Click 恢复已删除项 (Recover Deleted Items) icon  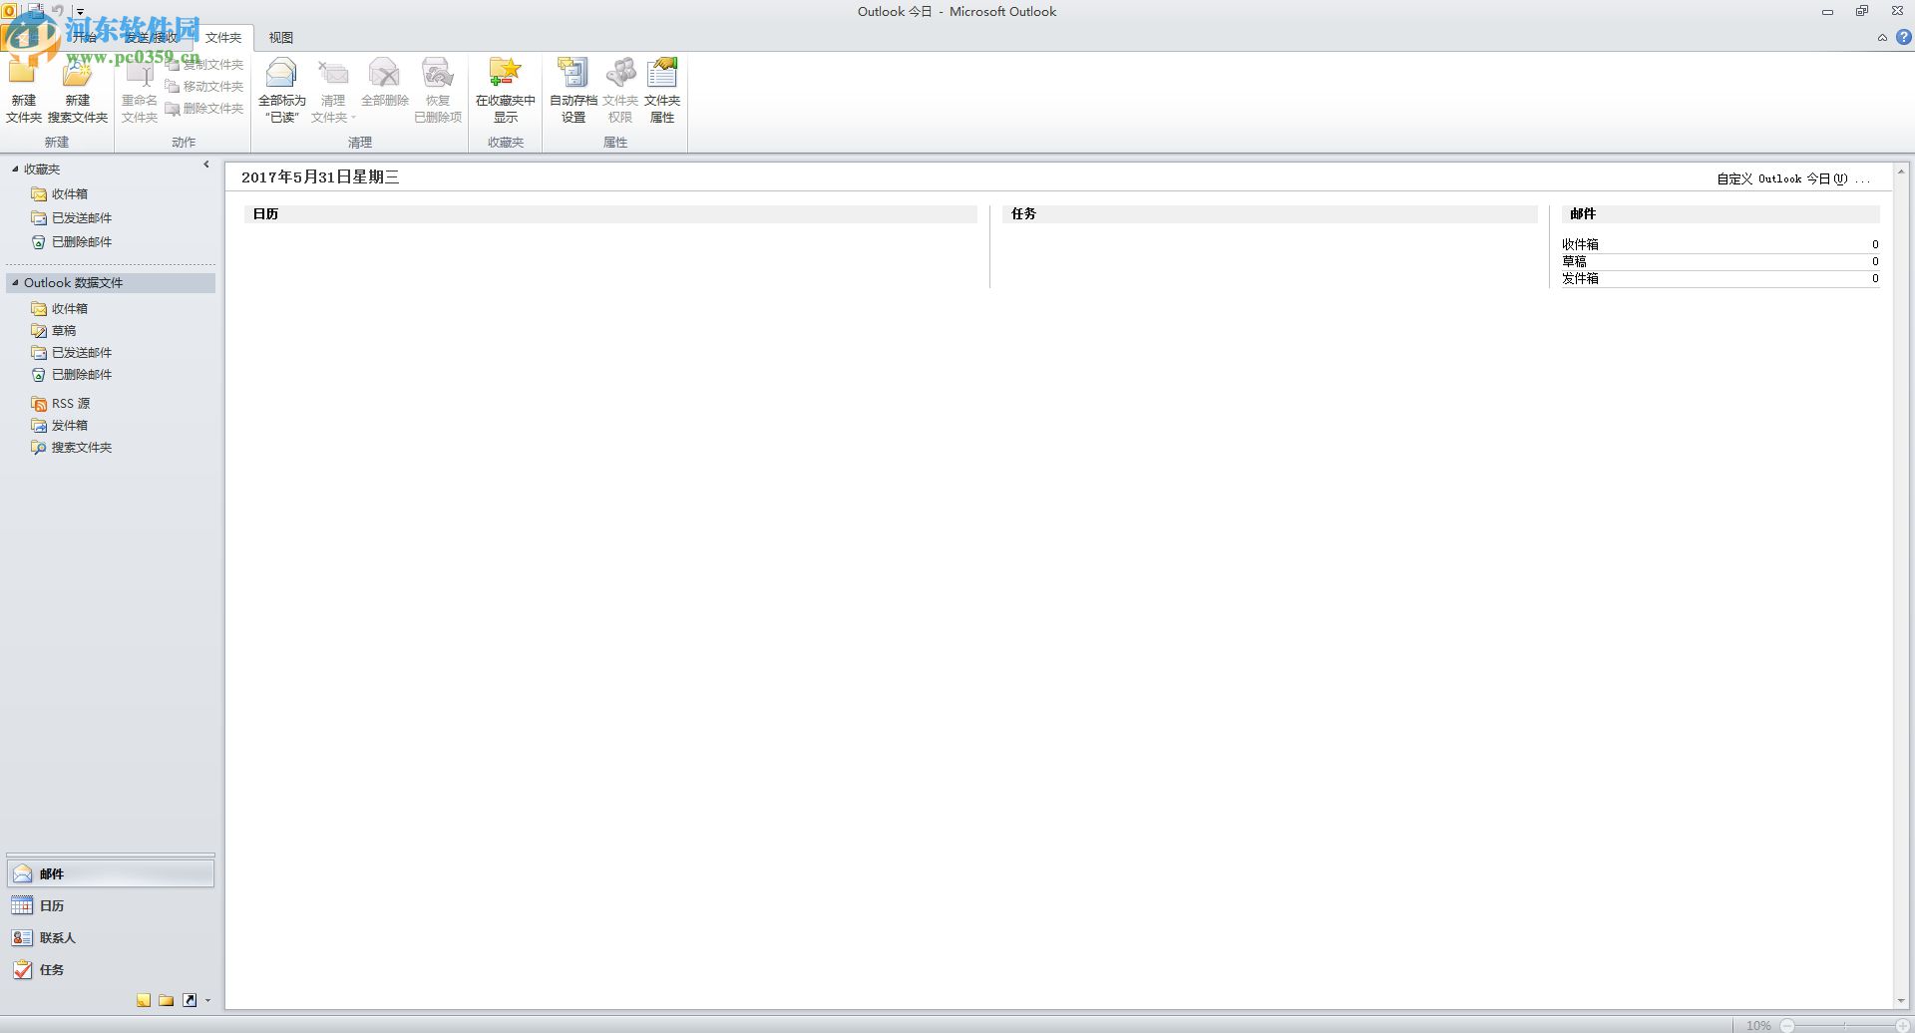[438, 92]
